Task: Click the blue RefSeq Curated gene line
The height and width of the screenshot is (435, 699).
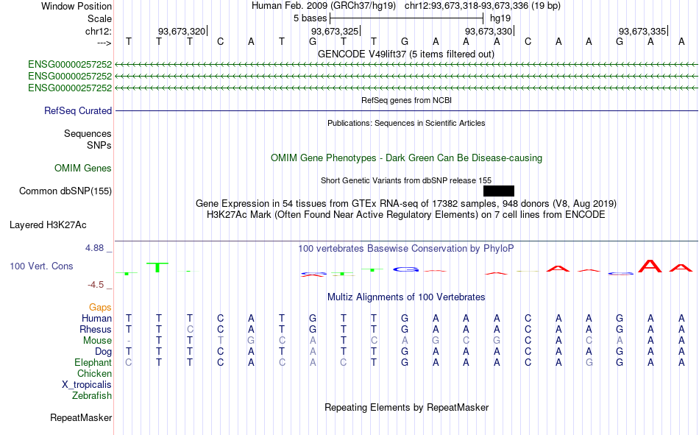Action: point(407,110)
